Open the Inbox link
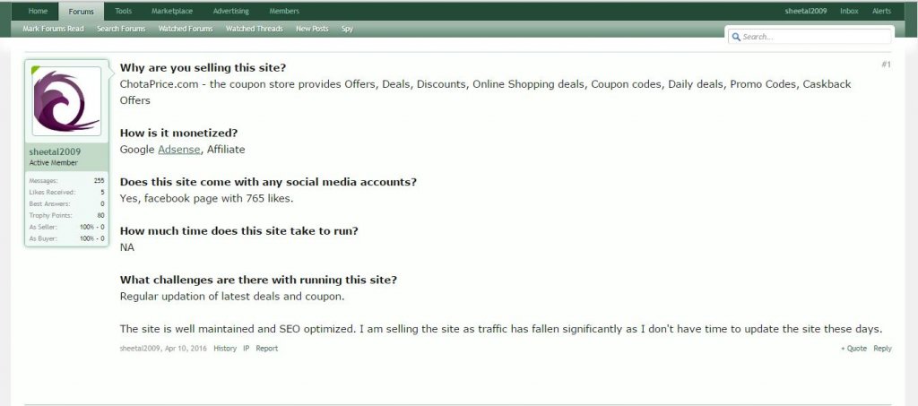This screenshot has height=406, width=918. tap(849, 11)
